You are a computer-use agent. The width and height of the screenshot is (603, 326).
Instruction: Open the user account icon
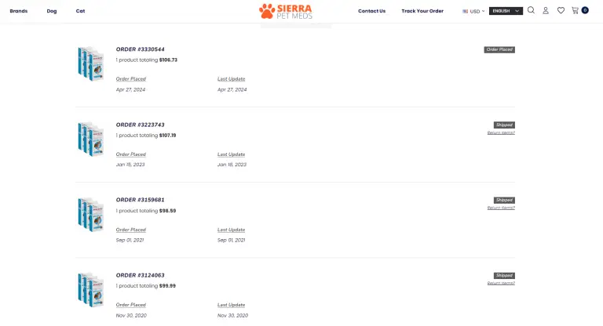point(546,11)
